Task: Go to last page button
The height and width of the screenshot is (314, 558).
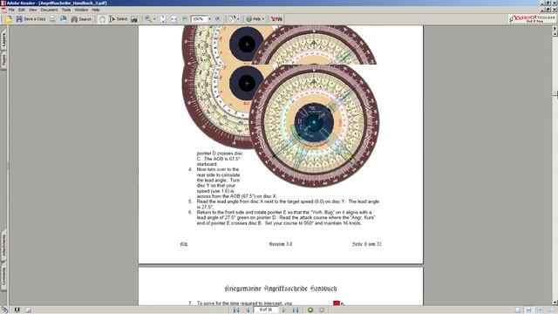Action: click(x=296, y=311)
